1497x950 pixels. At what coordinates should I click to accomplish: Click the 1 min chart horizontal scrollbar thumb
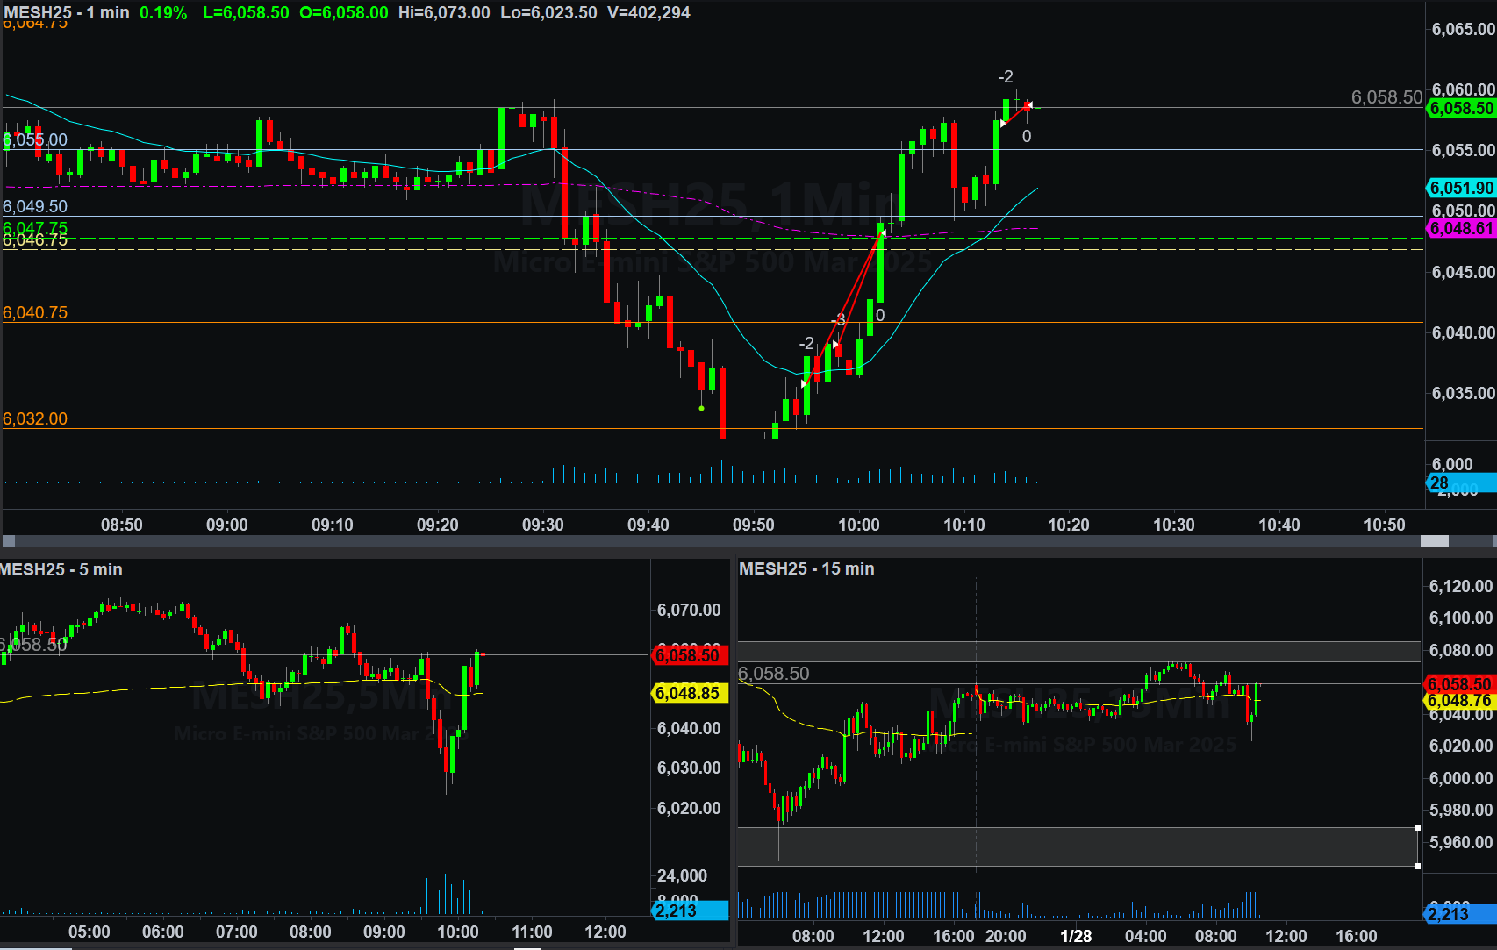[x=1434, y=541]
